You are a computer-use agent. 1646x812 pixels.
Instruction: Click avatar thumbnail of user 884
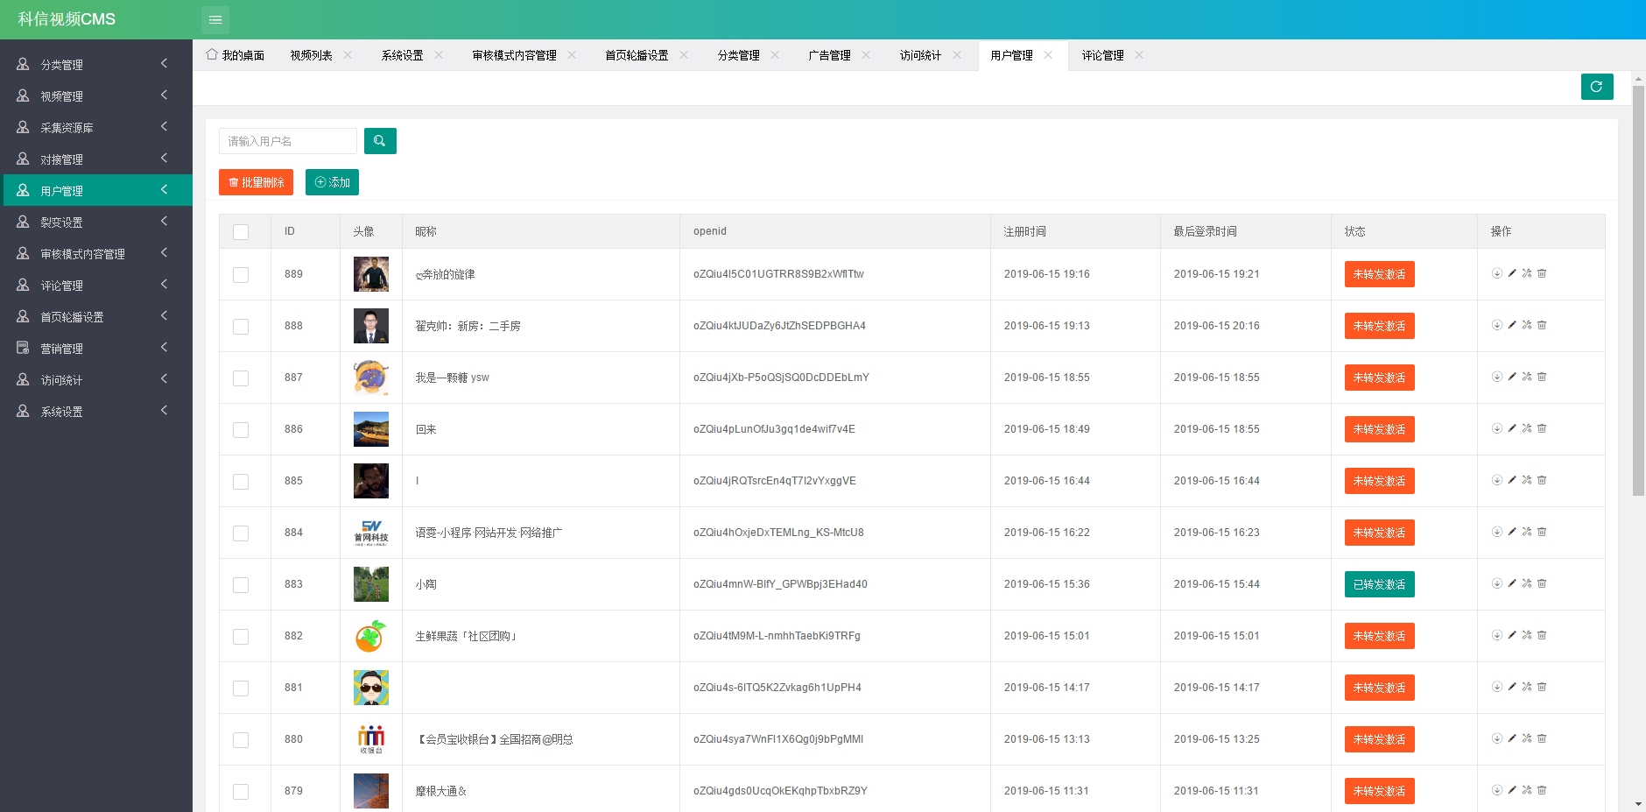pyautogui.click(x=371, y=533)
